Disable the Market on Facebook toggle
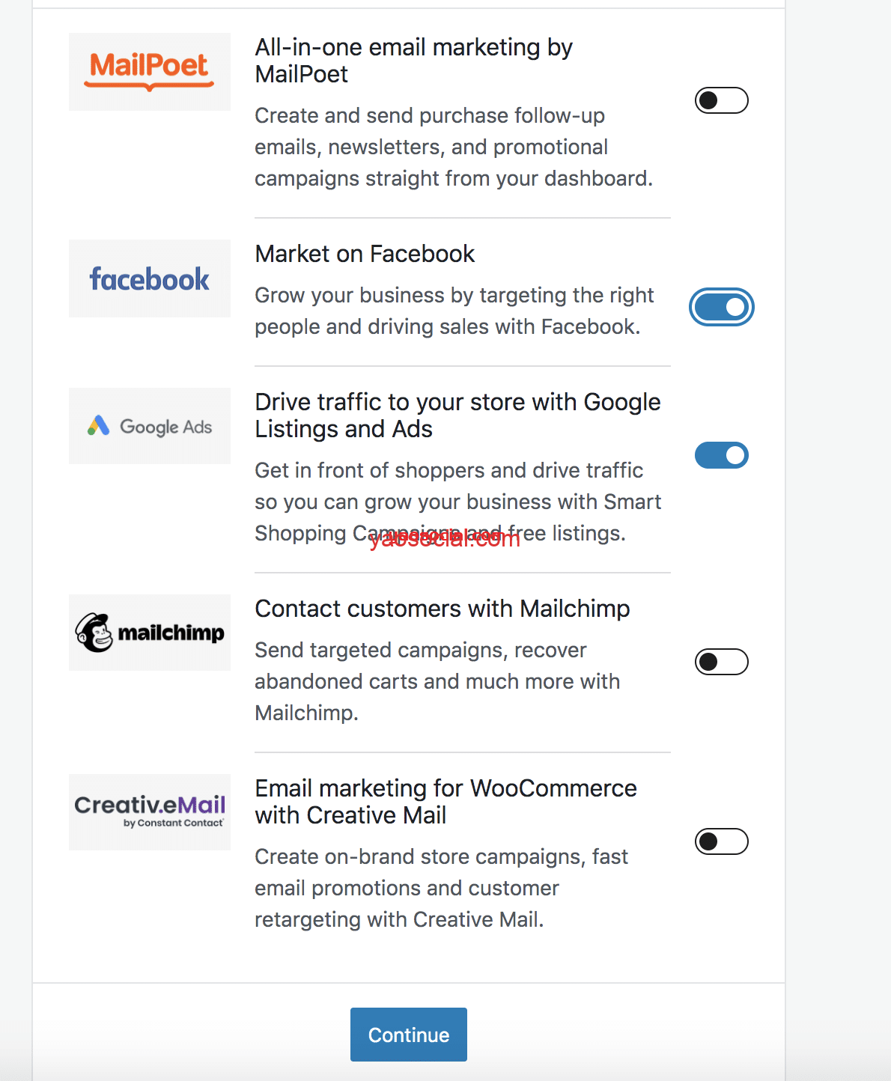 [721, 307]
